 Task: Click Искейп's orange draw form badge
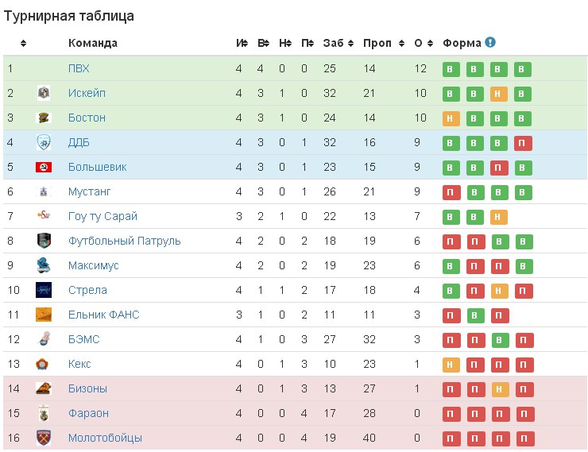(499, 94)
